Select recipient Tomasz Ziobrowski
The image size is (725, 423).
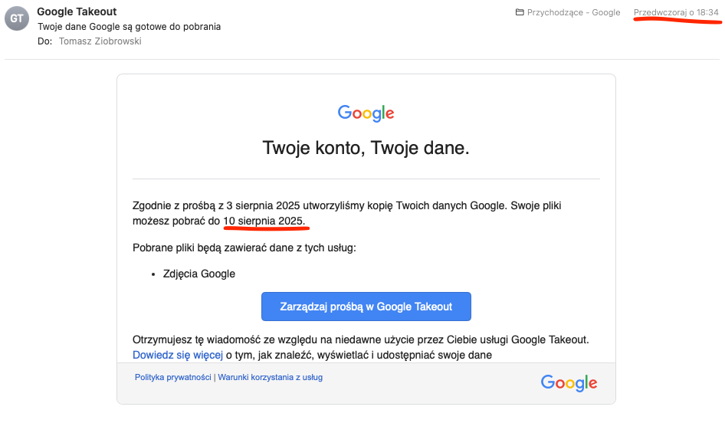100,41
